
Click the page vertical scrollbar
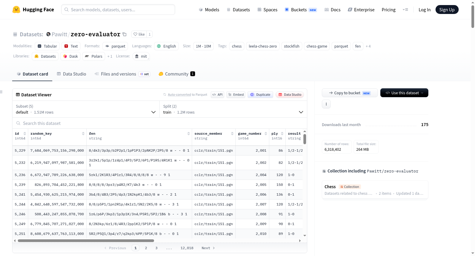tap(473, 17)
